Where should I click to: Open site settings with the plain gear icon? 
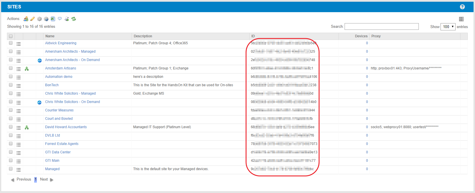(x=39, y=19)
